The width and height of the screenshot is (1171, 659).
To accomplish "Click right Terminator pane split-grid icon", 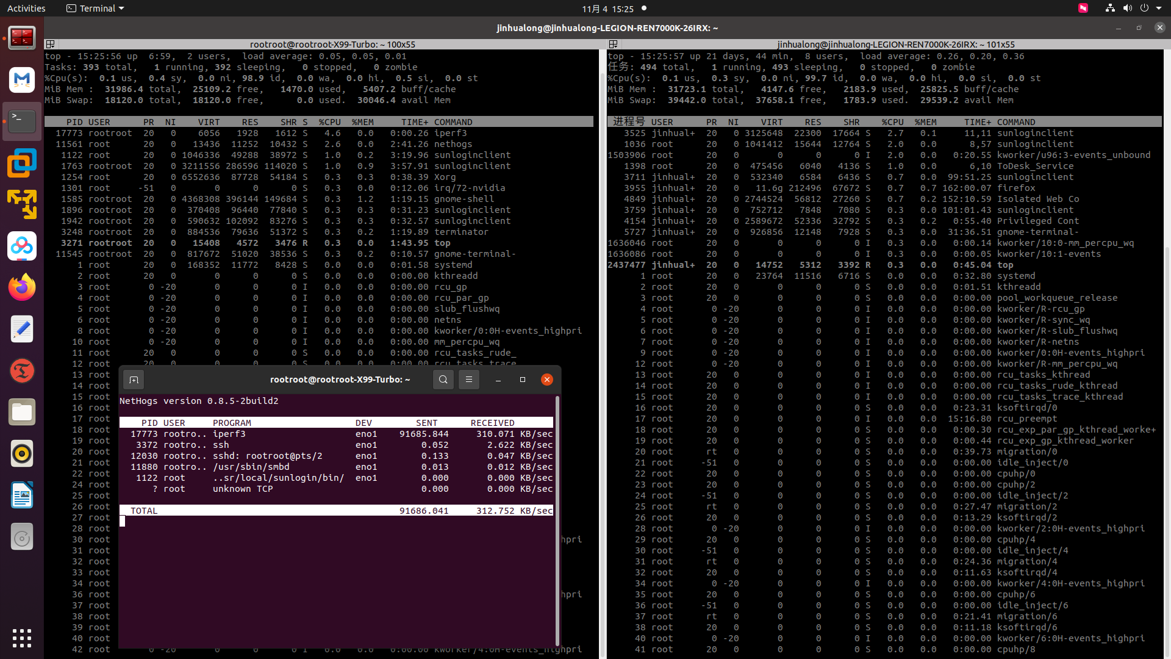I will pos(614,45).
